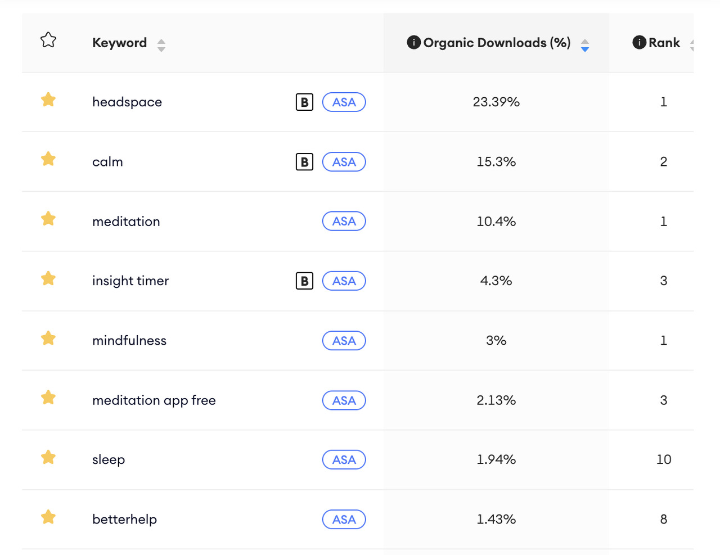This screenshot has height=555, width=720.
Task: Toggle favorite star in table header
Action: tap(48, 40)
